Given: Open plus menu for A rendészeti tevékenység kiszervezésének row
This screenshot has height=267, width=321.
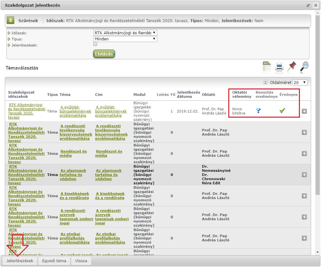Looking at the screenshot, I should pos(304,132).
